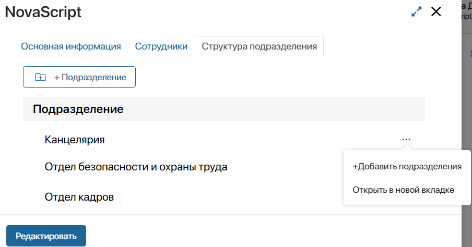Viewport: 472px width, 247px height.
Task: Click the folder icon in the Подразделение button
Action: [40, 77]
